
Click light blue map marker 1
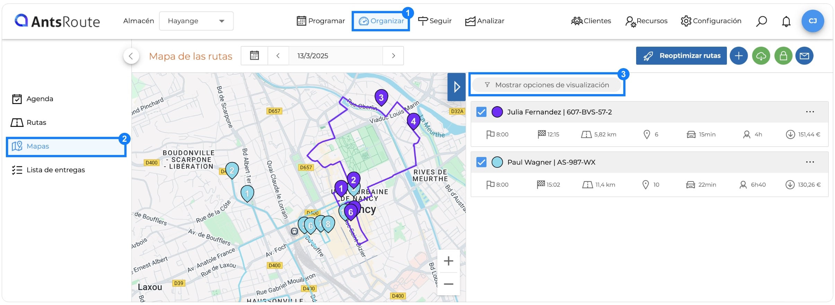click(247, 194)
